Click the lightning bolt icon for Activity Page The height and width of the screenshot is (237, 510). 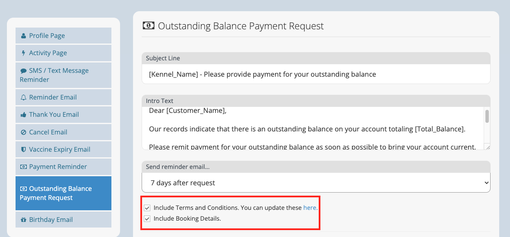(23, 53)
